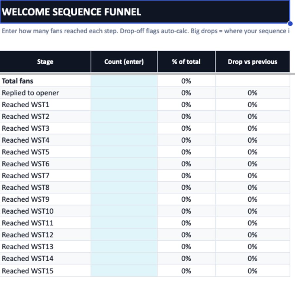Image resolution: width=295 pixels, height=287 pixels.
Task: Click the count input cell for Reached WST10
Action: (x=124, y=211)
